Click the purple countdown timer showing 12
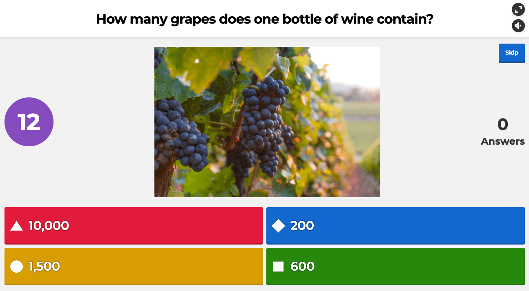 pyautogui.click(x=29, y=122)
